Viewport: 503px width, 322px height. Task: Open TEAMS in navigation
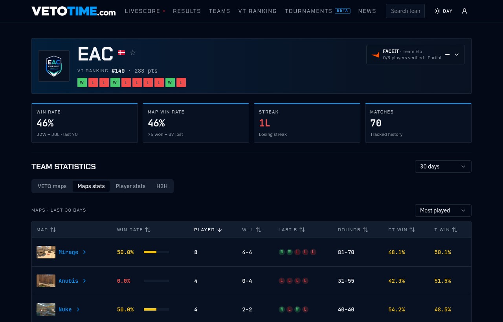[x=220, y=11]
